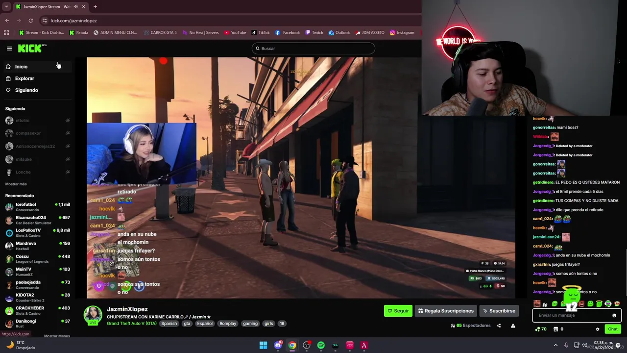The image size is (627, 353).
Task: Open recommended channel LosPollosTV
Action: (x=37, y=233)
